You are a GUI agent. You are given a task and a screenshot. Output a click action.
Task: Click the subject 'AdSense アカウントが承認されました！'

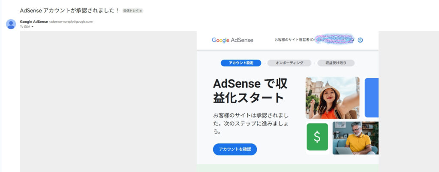pos(70,11)
